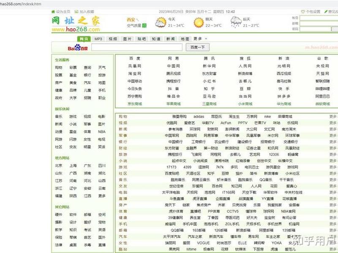The image size is (338, 253).
Task: Click 天气 in the 生活服务 sidebar
Action: (102, 67)
